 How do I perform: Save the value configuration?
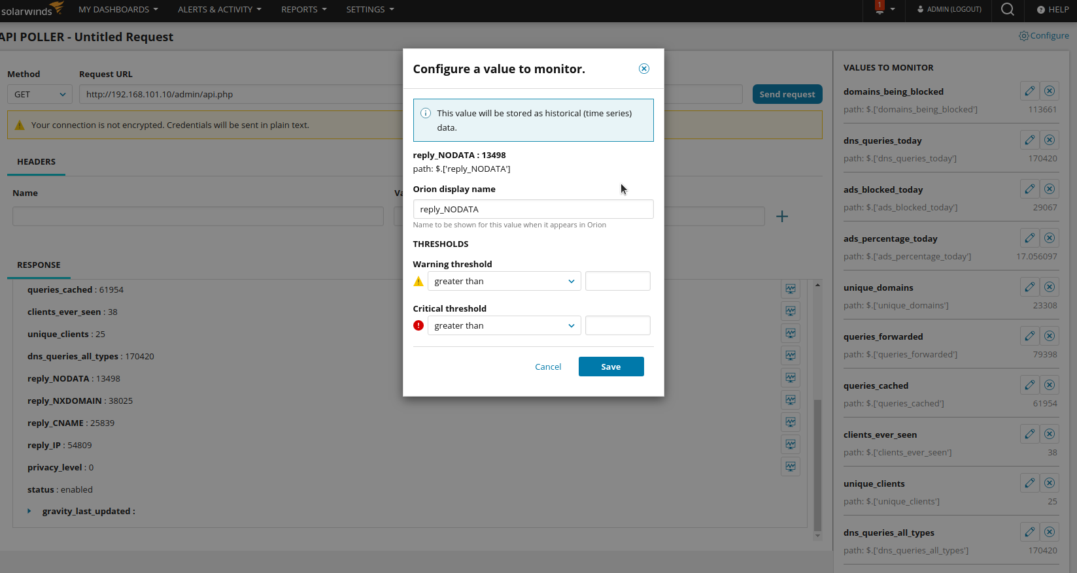pos(611,367)
